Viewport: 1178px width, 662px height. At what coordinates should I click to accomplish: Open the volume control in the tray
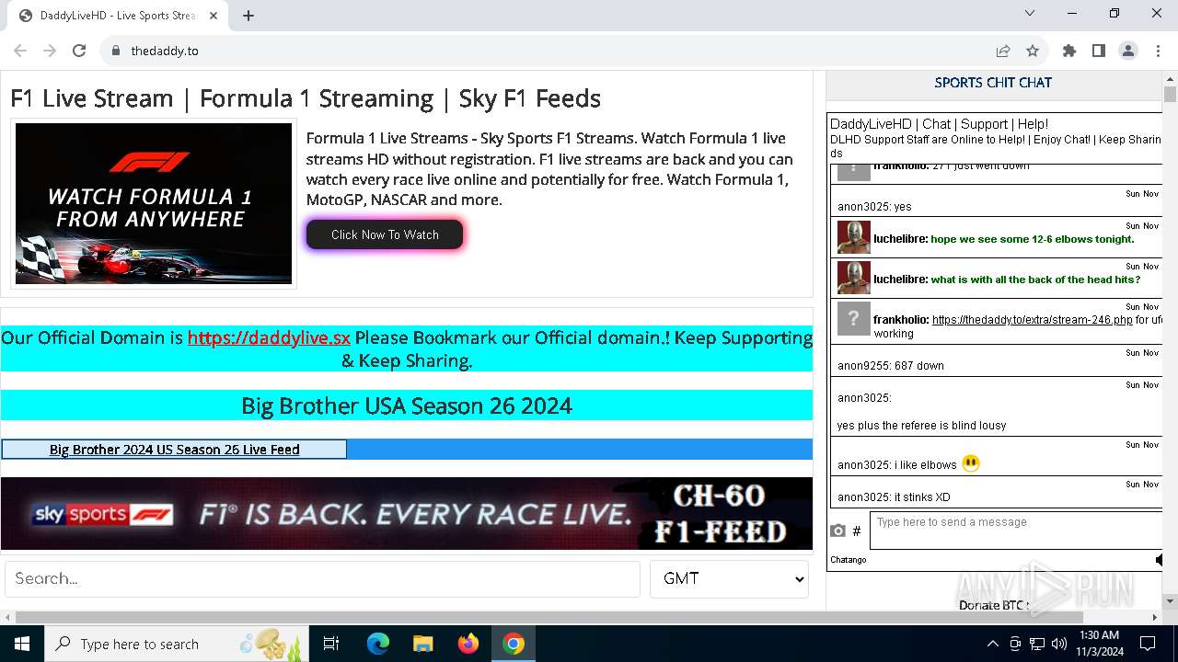[x=1058, y=644]
